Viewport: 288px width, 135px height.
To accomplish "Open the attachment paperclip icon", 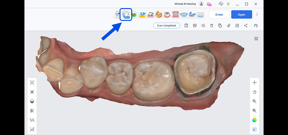I will [229, 26].
